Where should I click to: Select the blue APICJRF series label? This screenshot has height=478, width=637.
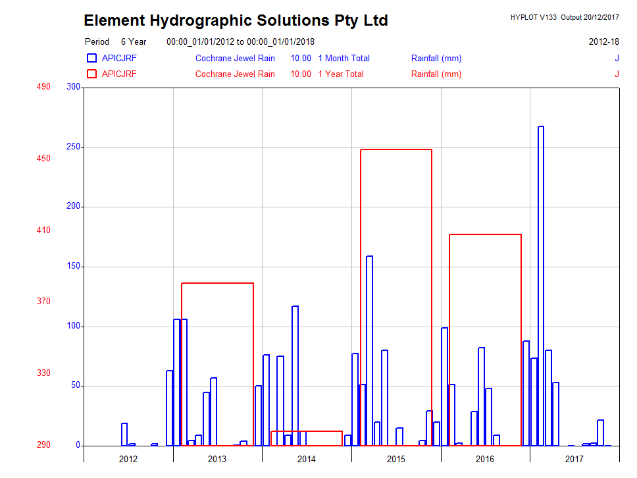119,59
